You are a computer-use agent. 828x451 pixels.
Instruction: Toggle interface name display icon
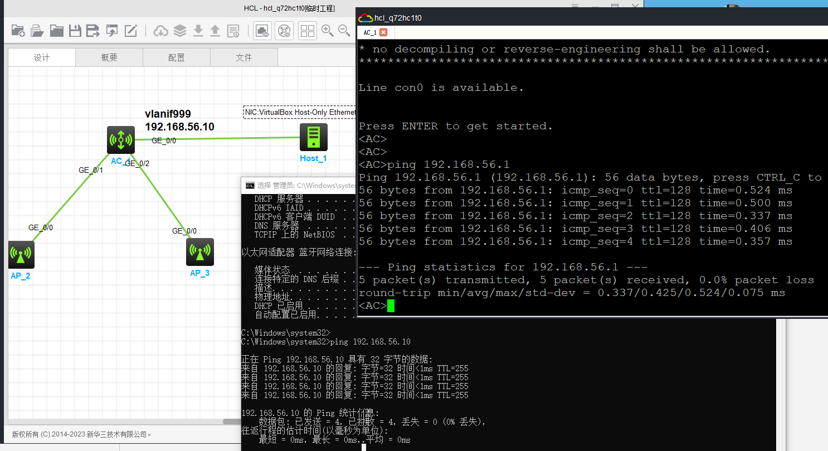pyautogui.click(x=262, y=31)
